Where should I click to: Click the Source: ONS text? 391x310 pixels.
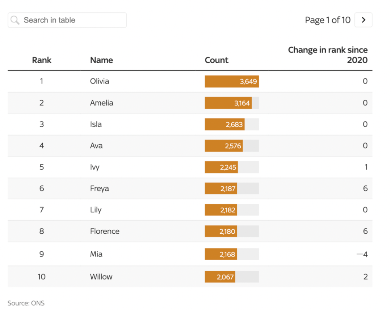[26, 303]
